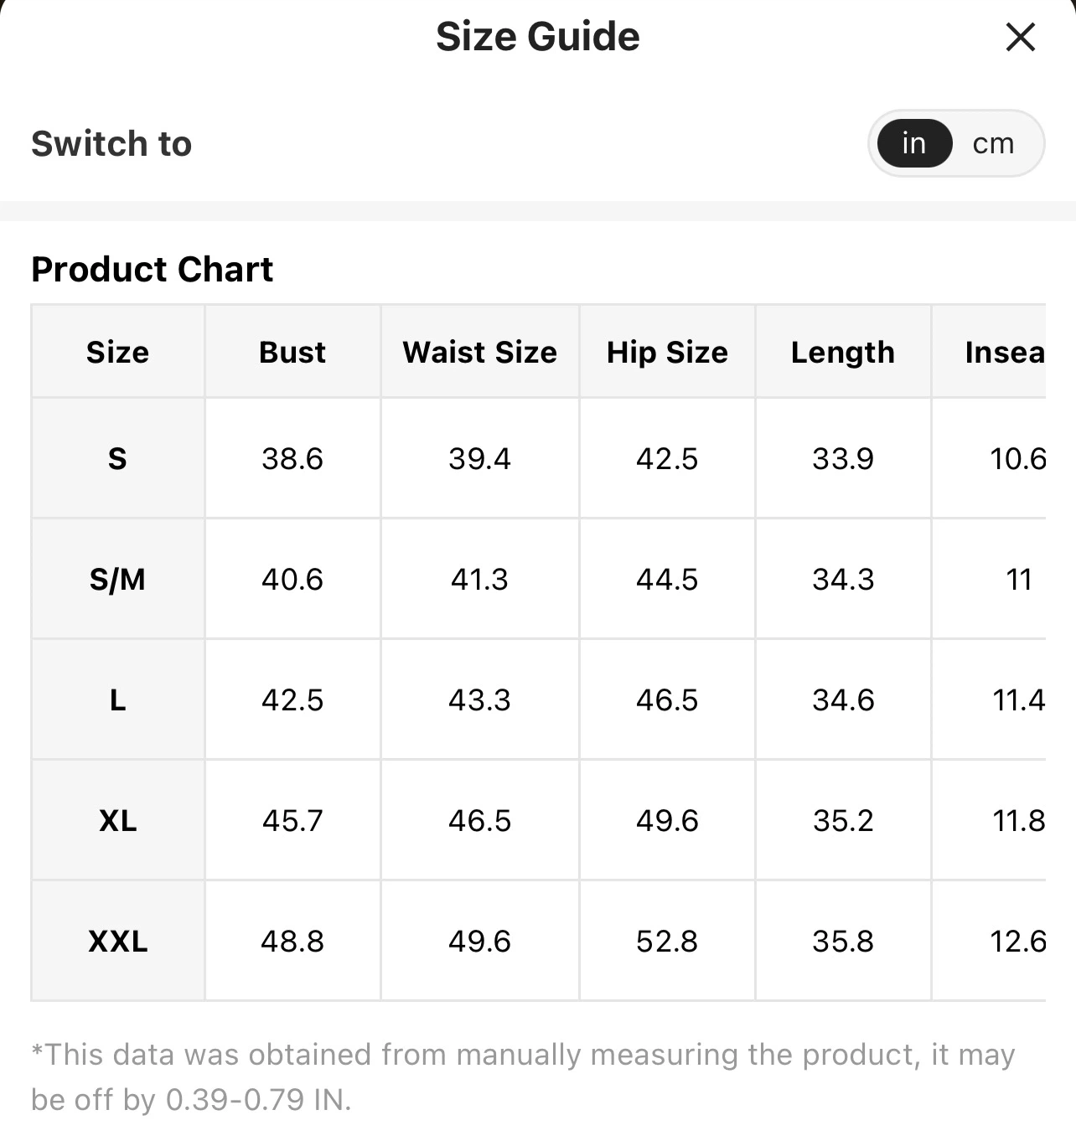Select the XXL size row label
This screenshot has width=1076, height=1141.
118,941
